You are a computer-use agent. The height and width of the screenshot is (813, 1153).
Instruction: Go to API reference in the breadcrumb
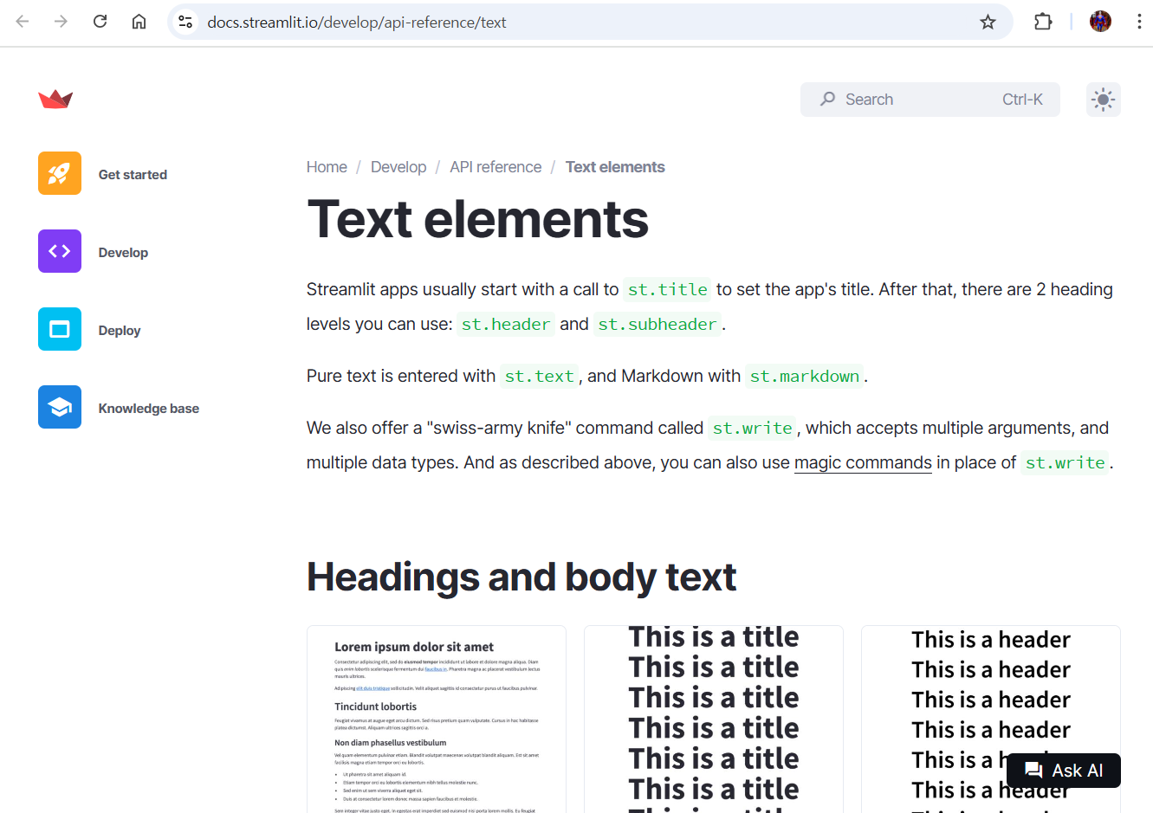496,167
